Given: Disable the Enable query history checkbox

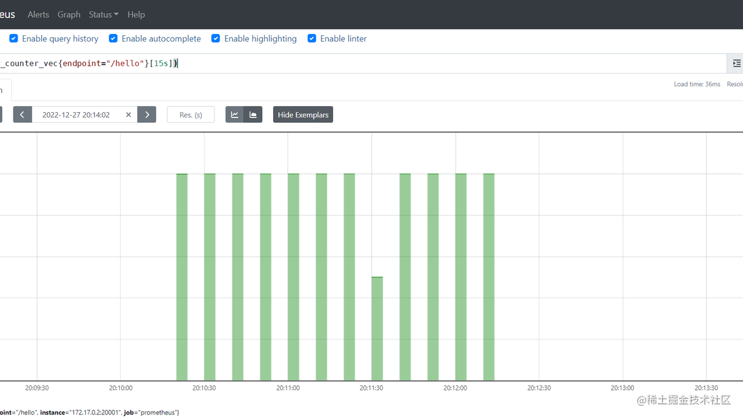Looking at the screenshot, I should [x=13, y=38].
